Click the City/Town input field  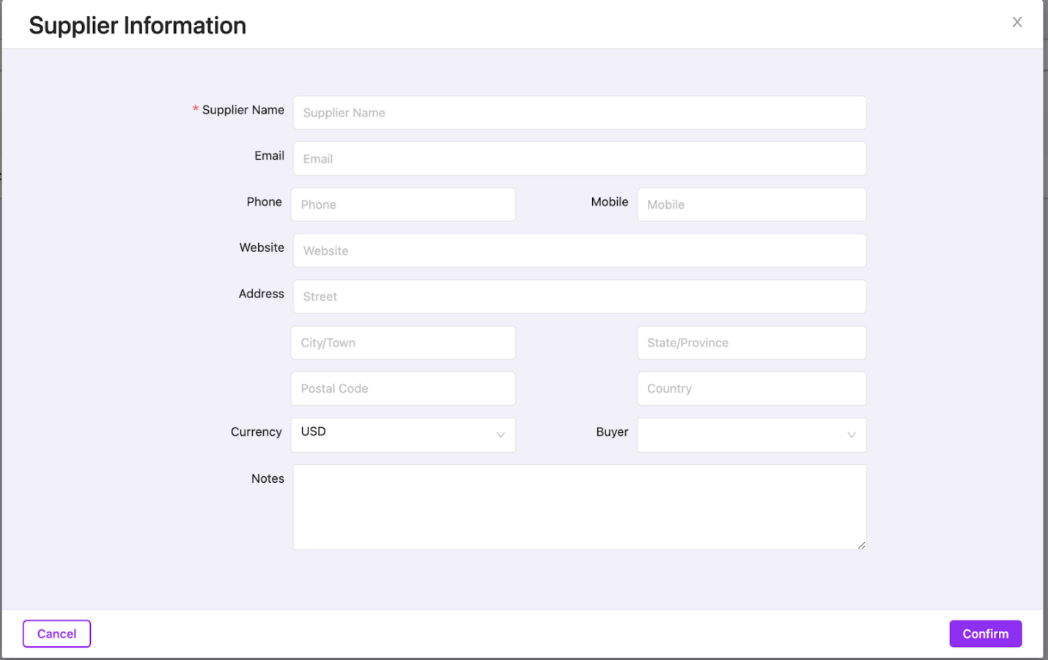tap(403, 343)
